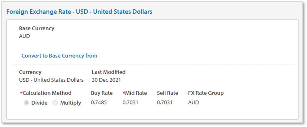Select the Multiply calculation method
This screenshot has width=307, height=127.
point(55,103)
